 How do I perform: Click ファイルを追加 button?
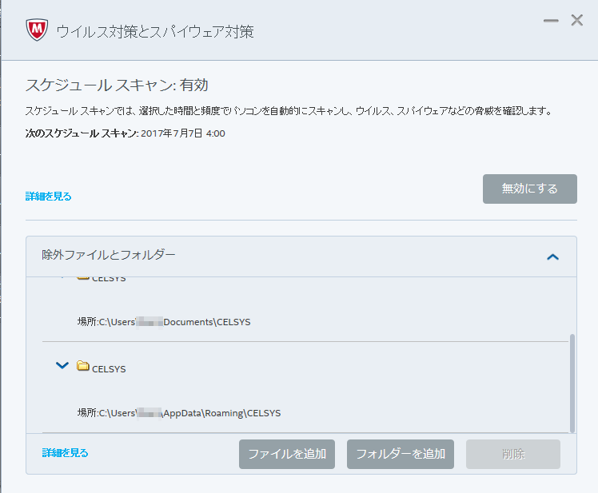pyautogui.click(x=287, y=454)
